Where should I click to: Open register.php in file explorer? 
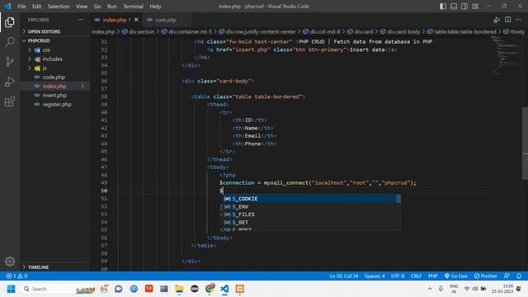point(57,105)
